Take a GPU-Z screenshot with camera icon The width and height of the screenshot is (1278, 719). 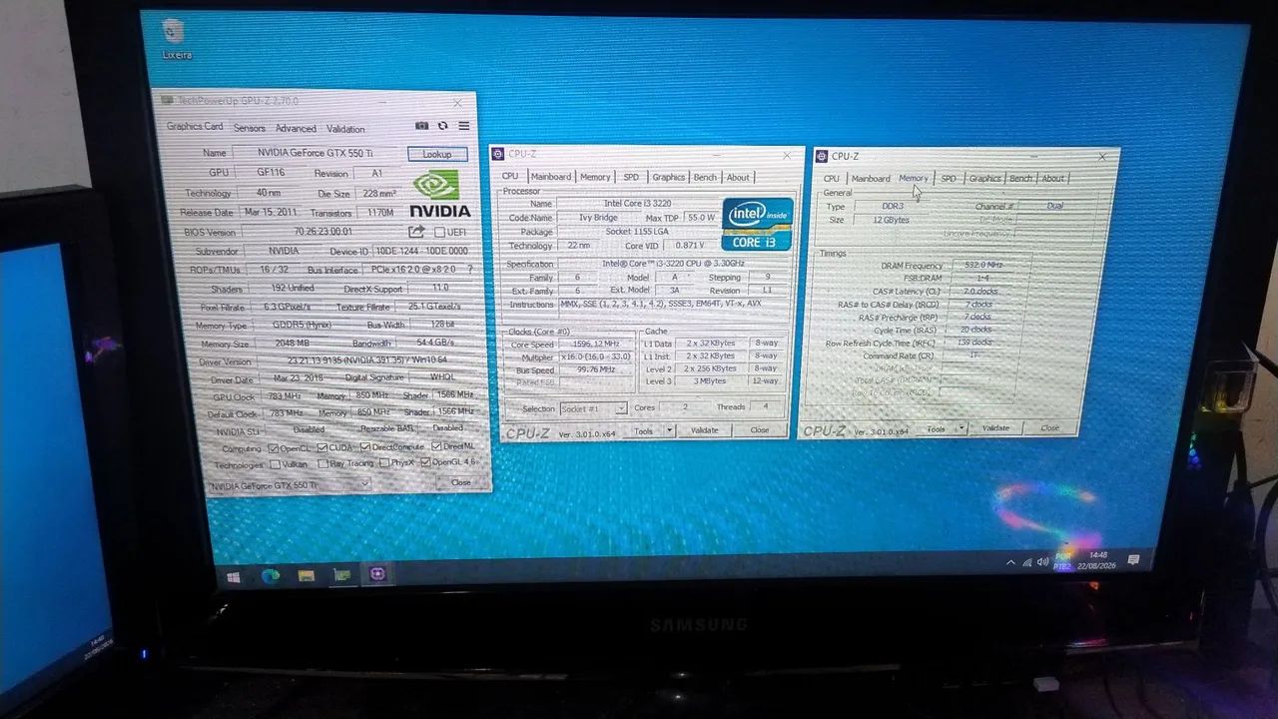(422, 126)
